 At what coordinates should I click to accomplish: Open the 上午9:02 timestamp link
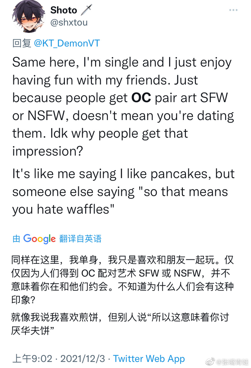click(32, 359)
